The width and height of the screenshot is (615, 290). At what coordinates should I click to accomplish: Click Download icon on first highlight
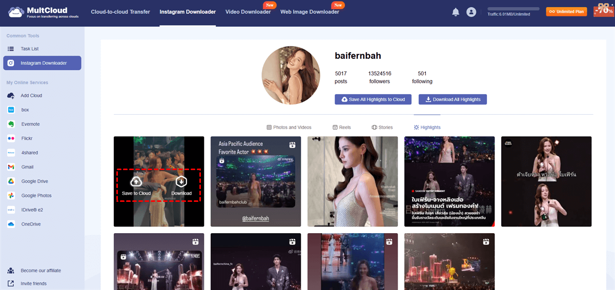tap(181, 181)
